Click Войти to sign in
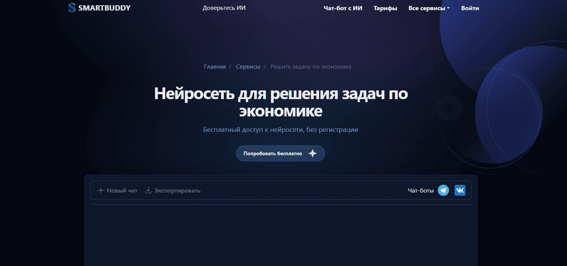567x266 pixels. tap(470, 8)
